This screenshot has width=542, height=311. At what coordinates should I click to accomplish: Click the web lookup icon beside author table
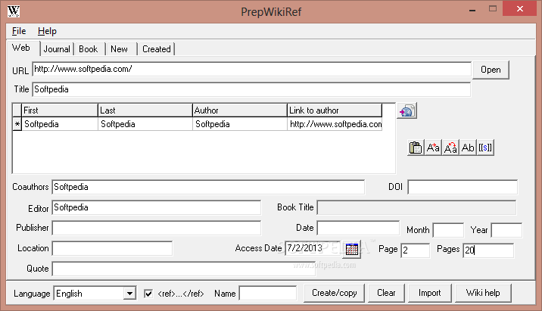406,111
